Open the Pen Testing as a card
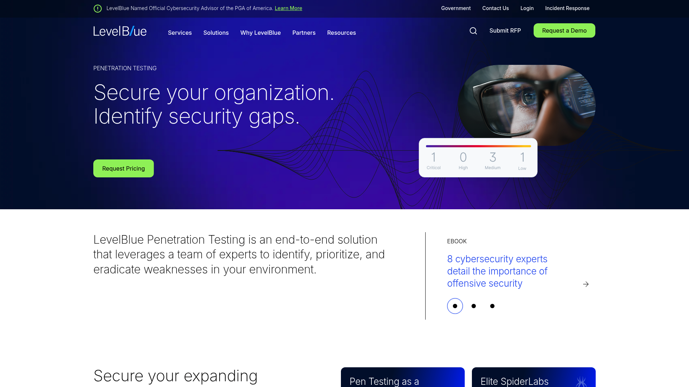This screenshot has height=387, width=689. click(x=403, y=377)
